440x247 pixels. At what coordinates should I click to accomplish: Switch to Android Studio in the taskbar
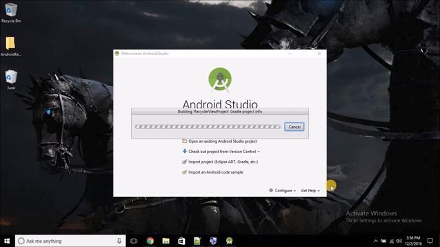pyautogui.click(x=229, y=241)
